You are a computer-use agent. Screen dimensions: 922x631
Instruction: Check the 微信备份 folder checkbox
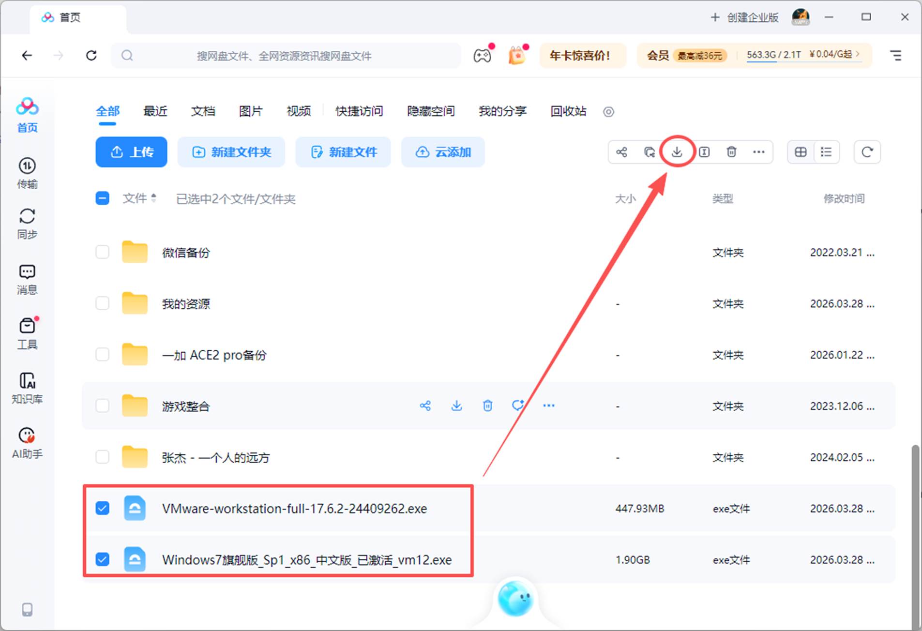[102, 252]
